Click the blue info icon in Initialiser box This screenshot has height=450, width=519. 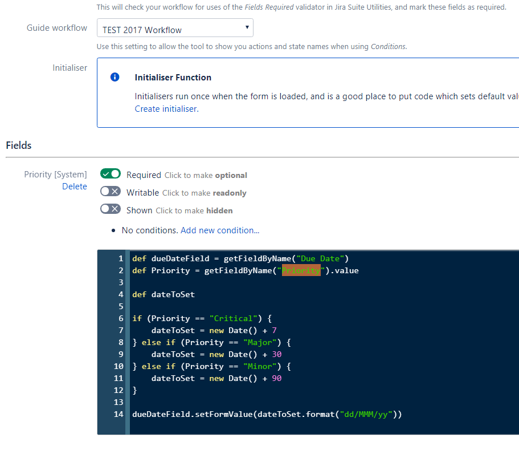[115, 77]
